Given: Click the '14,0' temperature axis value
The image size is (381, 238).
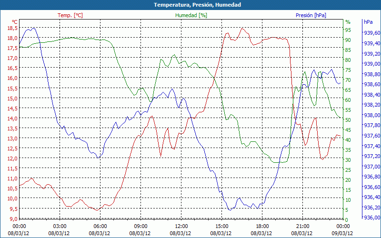Looking at the screenshot, I should pos(13,118).
